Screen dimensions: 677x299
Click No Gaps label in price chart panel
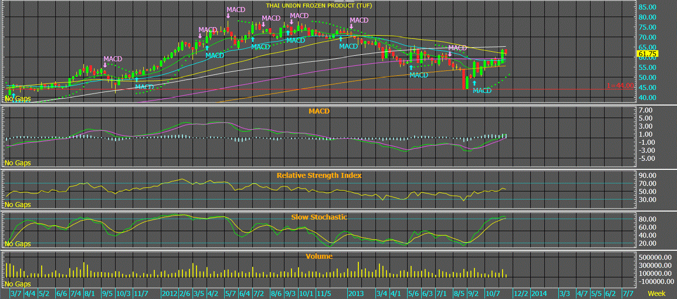click(18, 99)
